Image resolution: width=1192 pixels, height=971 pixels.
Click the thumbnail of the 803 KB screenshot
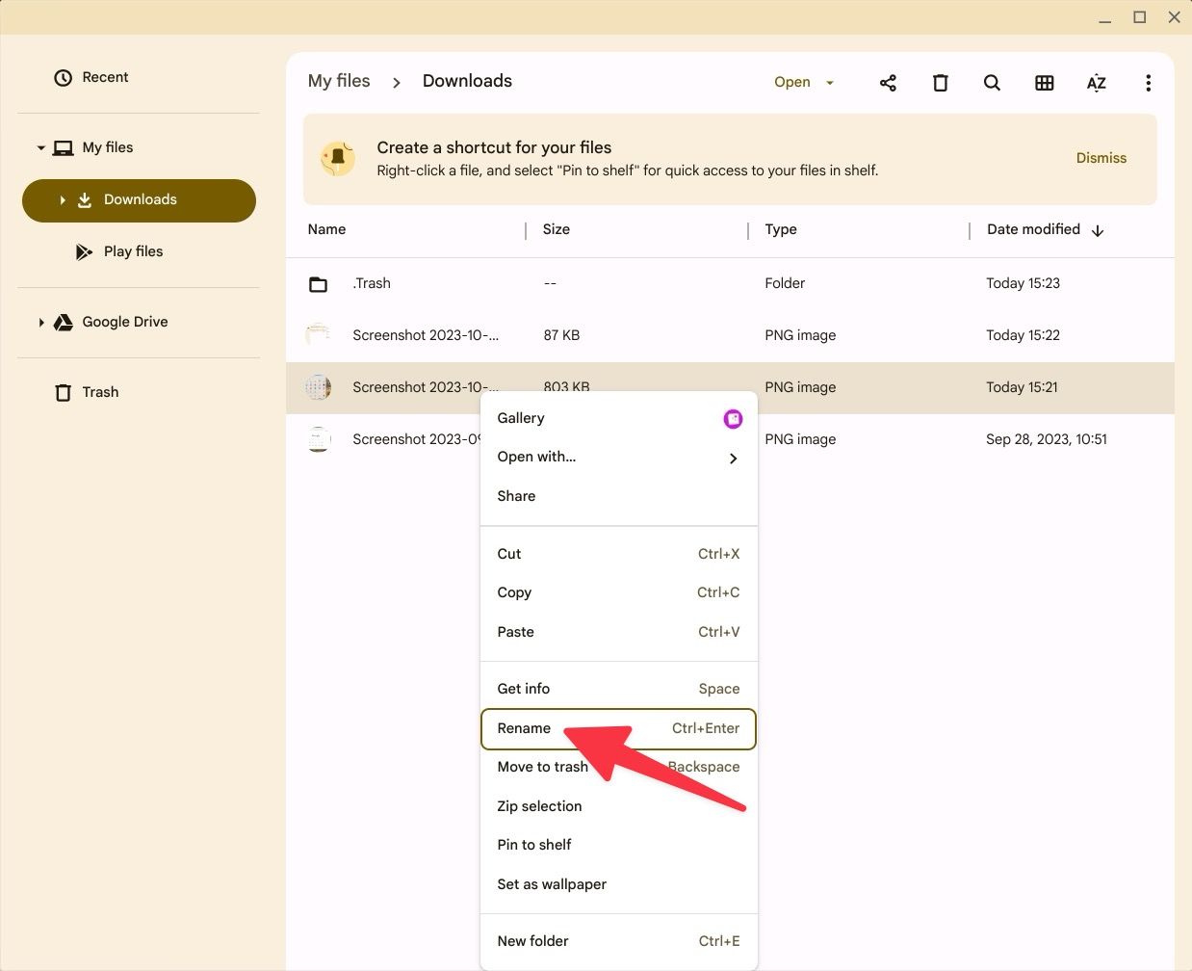click(x=319, y=387)
